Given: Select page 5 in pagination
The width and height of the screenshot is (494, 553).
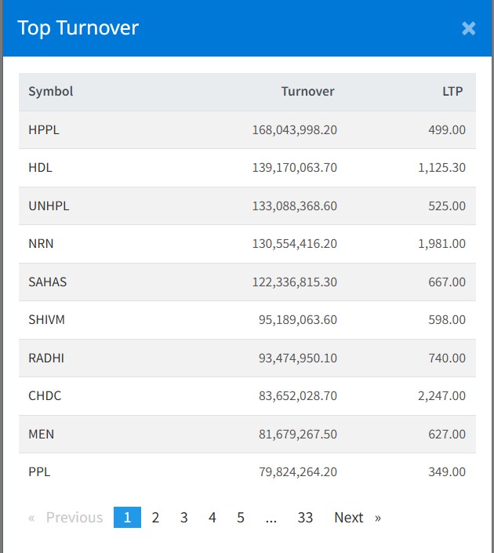Looking at the screenshot, I should point(240,518).
